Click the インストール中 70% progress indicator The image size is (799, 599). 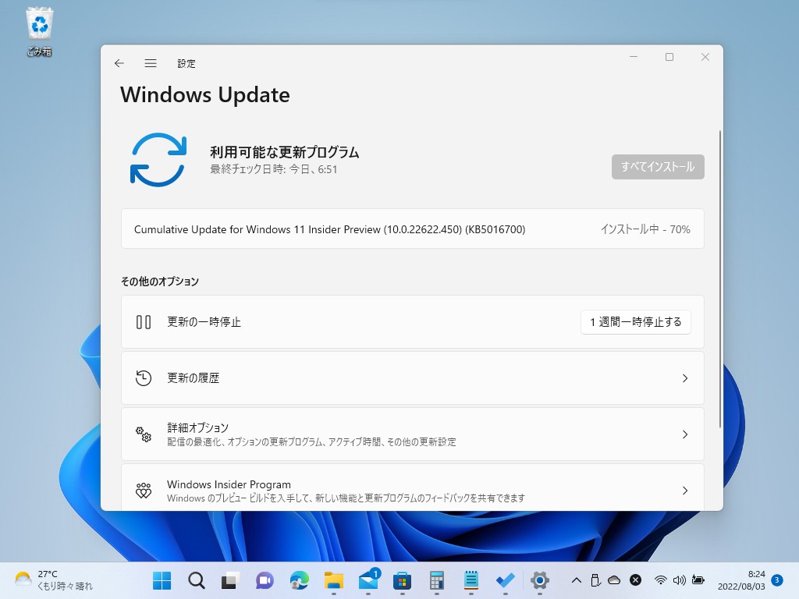click(645, 229)
